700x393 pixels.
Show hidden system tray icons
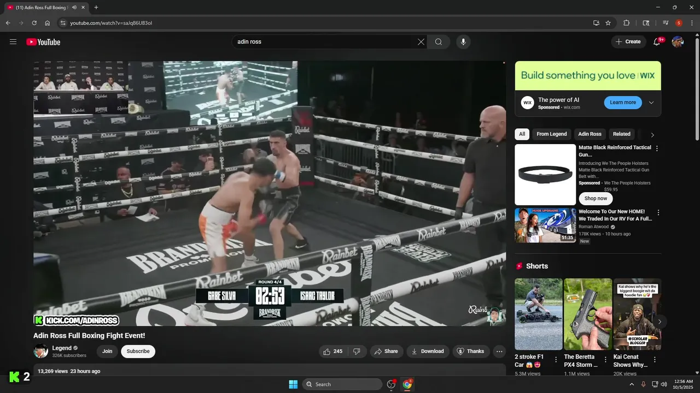[632, 384]
